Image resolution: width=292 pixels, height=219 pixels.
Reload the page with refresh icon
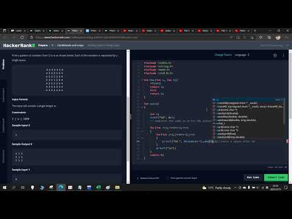coord(22,37)
